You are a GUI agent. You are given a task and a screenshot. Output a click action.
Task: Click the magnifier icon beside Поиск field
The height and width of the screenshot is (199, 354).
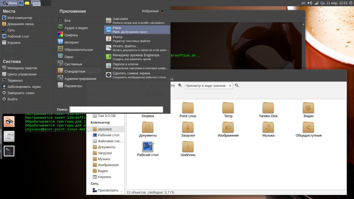[x=167, y=110]
